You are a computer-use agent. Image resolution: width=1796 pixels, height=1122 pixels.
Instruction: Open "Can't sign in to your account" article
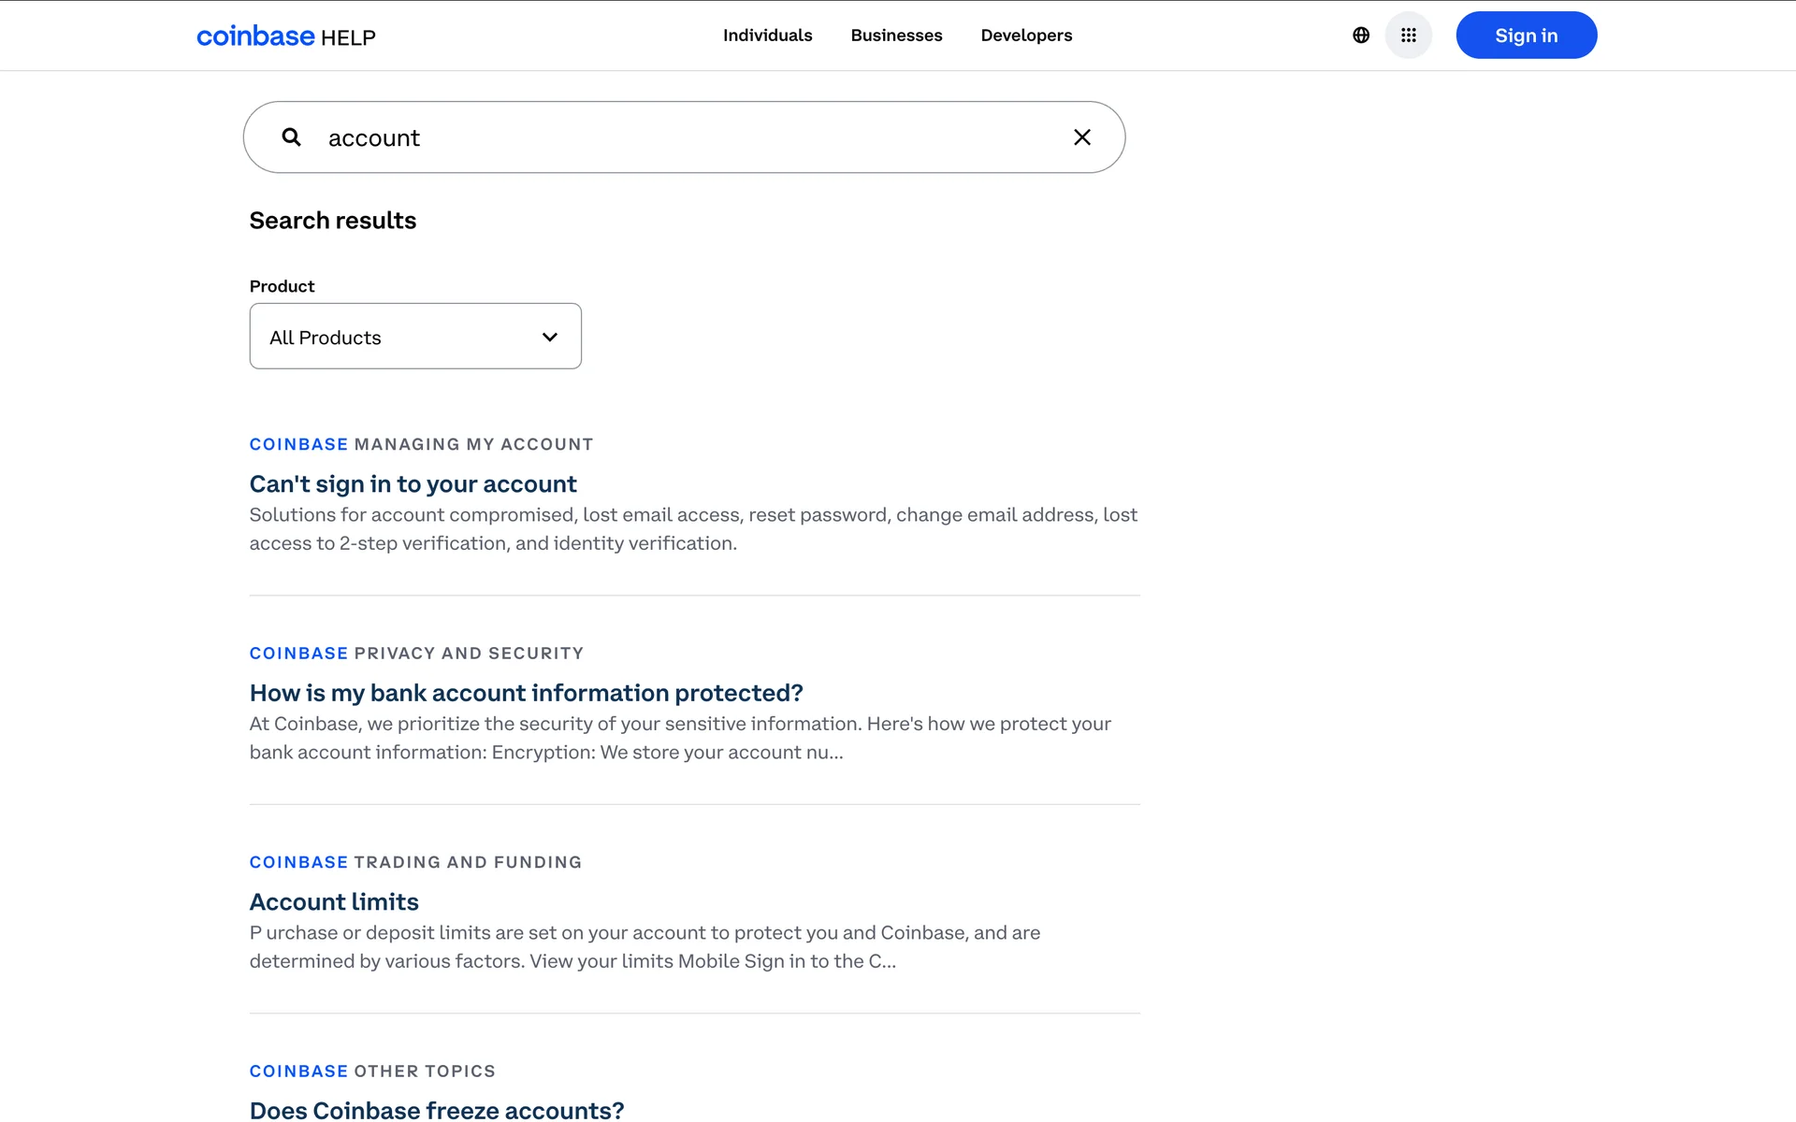pyautogui.click(x=413, y=484)
